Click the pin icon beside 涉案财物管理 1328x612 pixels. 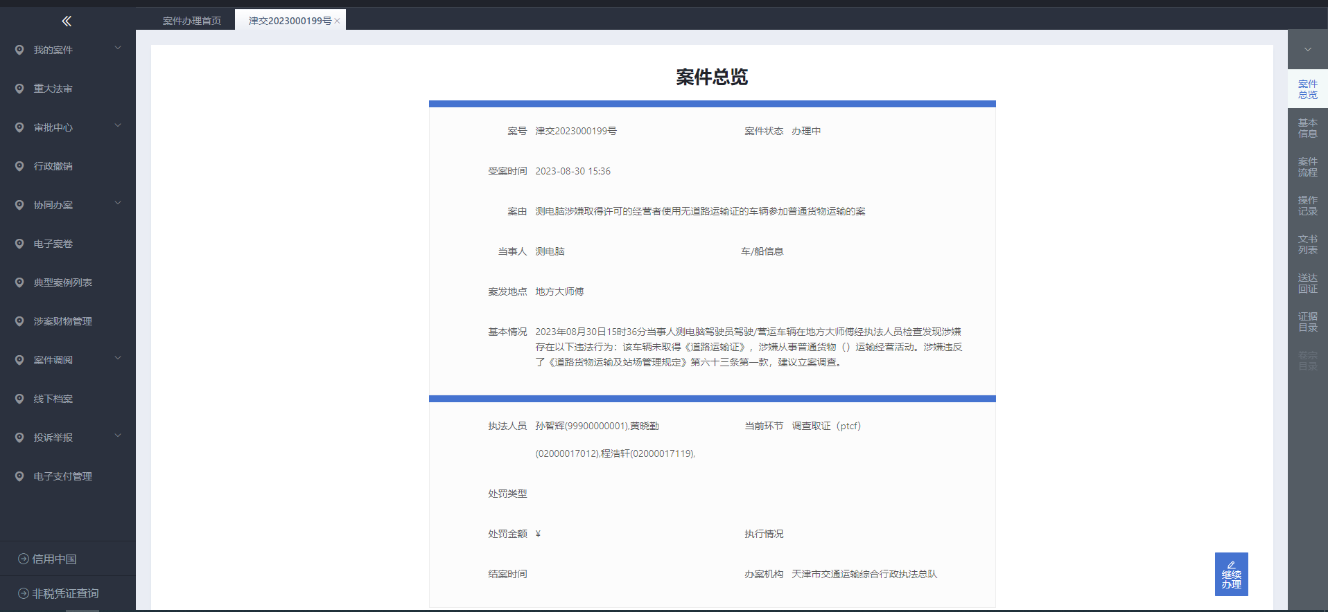(x=19, y=321)
